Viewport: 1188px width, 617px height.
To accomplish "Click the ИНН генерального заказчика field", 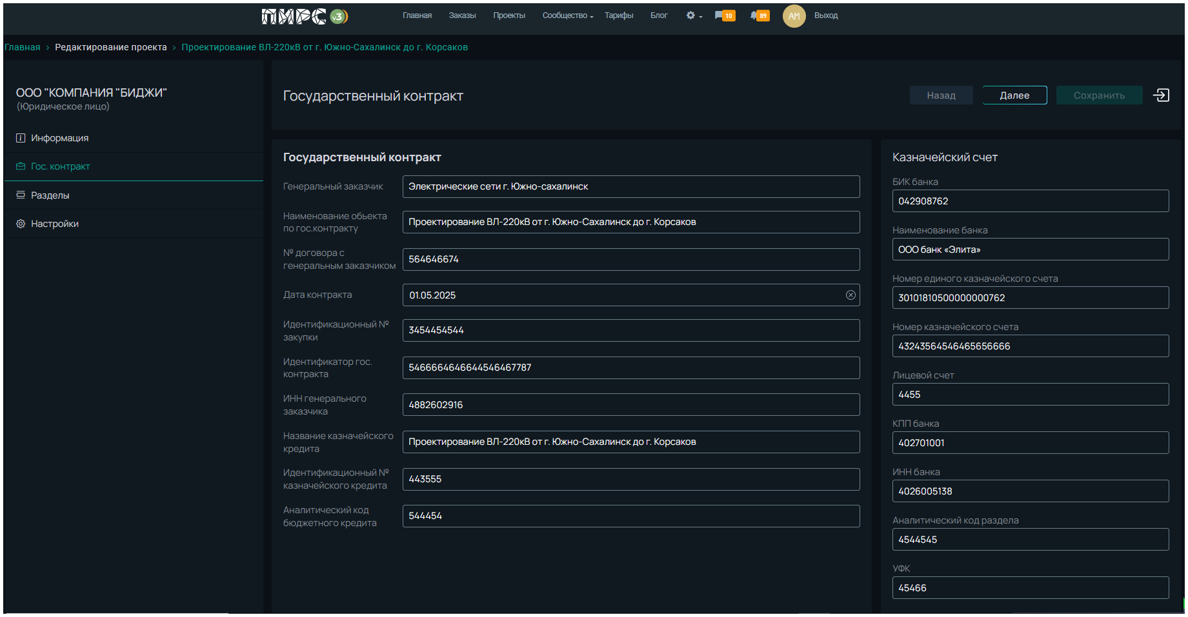I will 631,405.
